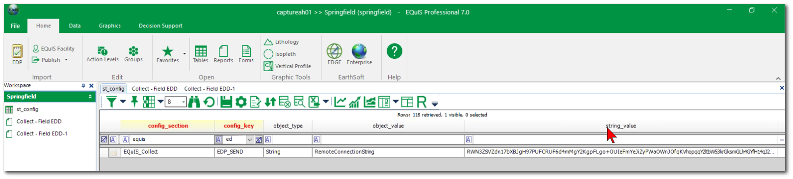Image resolution: width=793 pixels, height=179 pixels.
Task: Click the binoculars find icon
Action: tap(194, 102)
